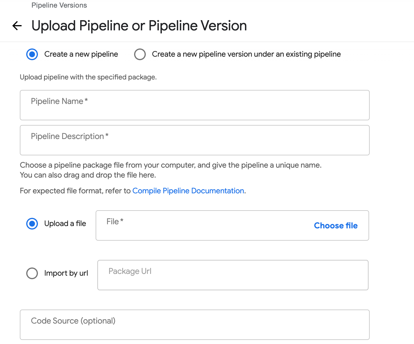Screen dimensions: 414x344
Task: Choose the new pipeline version under existing pipeline radio circle
Action: coord(140,54)
